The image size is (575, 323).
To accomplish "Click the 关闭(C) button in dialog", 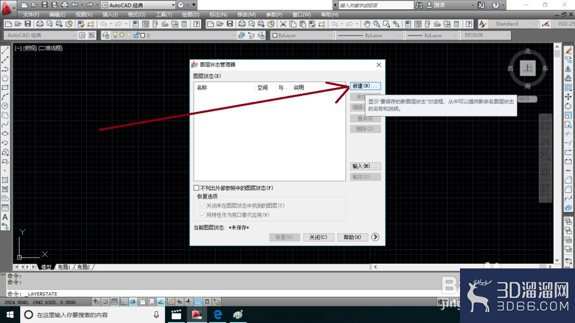I will click(319, 237).
